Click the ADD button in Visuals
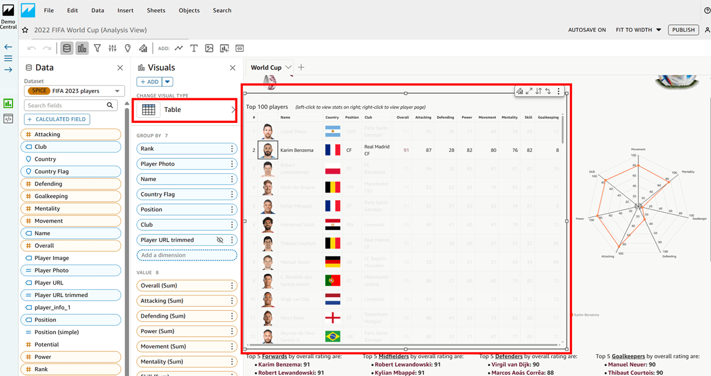This screenshot has width=711, height=376. click(x=150, y=82)
